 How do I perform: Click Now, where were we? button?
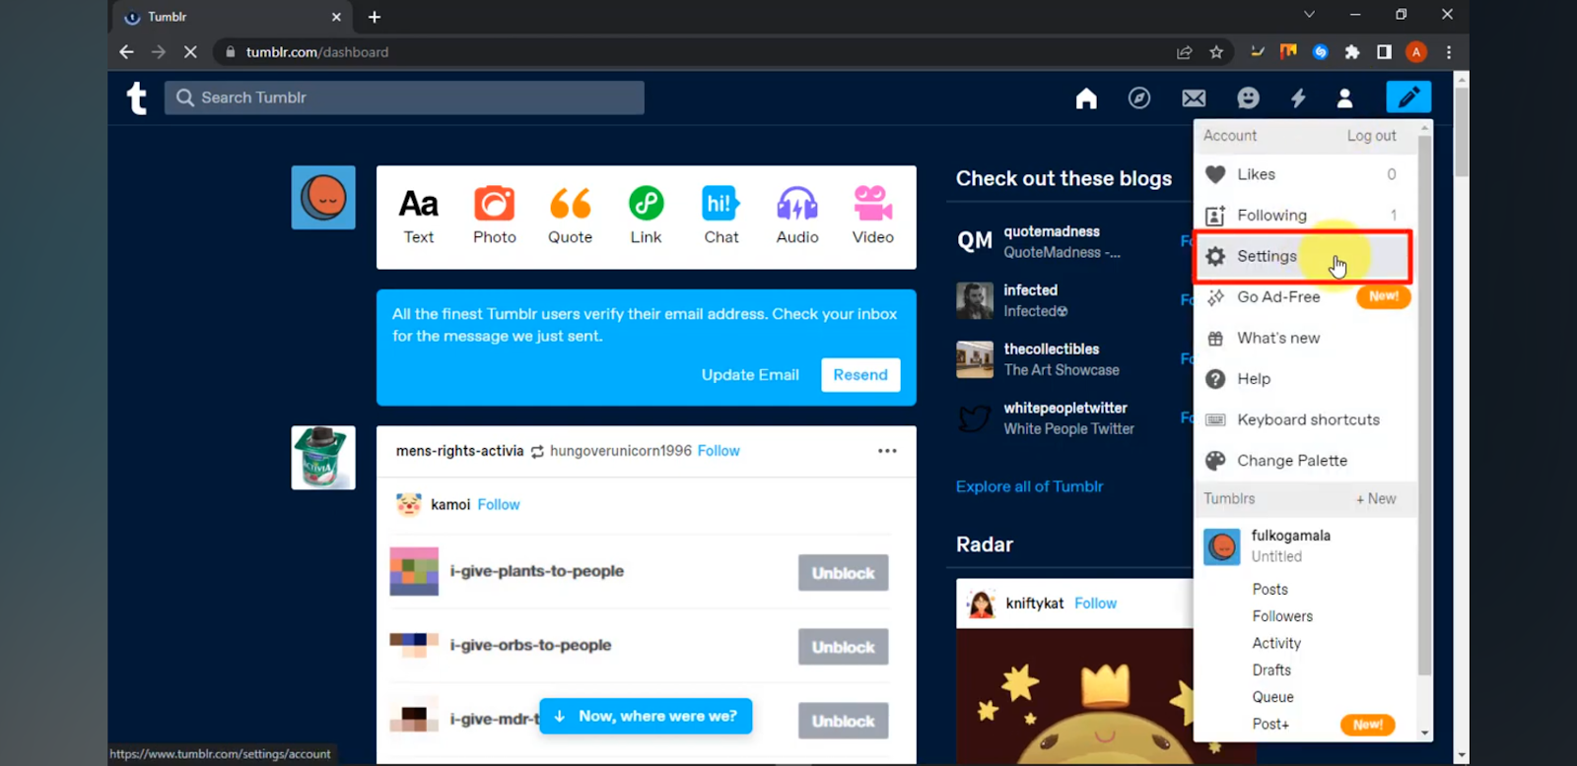click(646, 716)
